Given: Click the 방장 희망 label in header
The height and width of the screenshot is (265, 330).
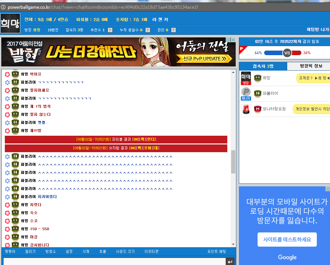Looking at the screenshot, I should click(33, 30).
